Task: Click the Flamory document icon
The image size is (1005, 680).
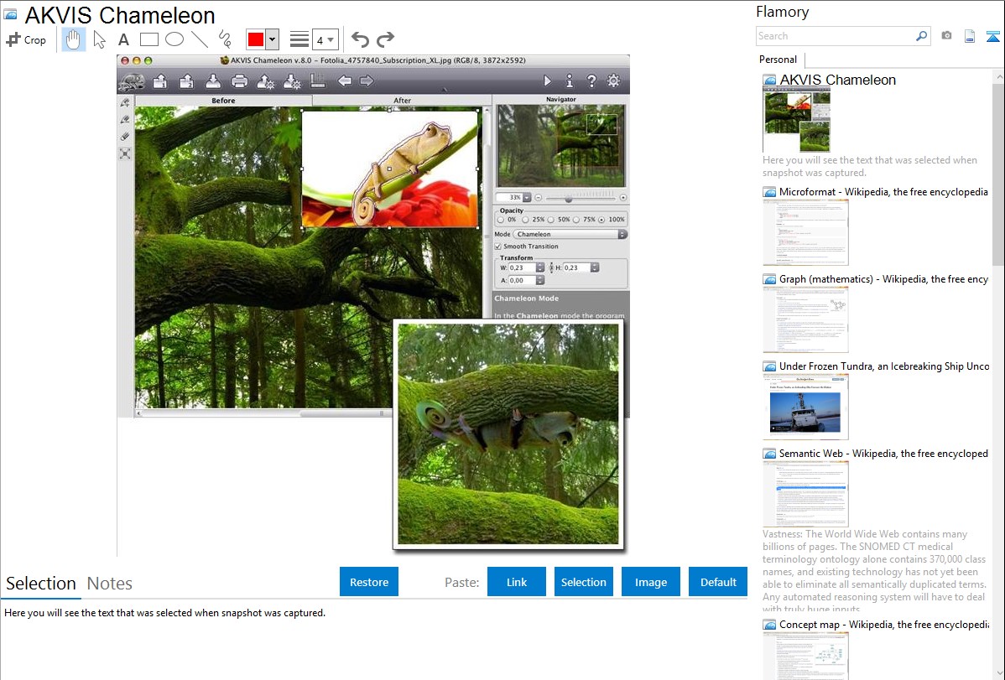Action: point(970,37)
